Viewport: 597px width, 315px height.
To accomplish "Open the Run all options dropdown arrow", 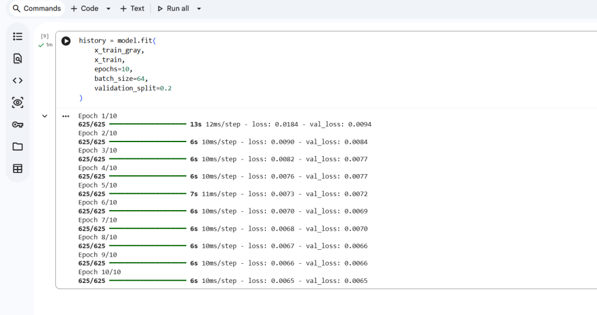I will (x=199, y=8).
